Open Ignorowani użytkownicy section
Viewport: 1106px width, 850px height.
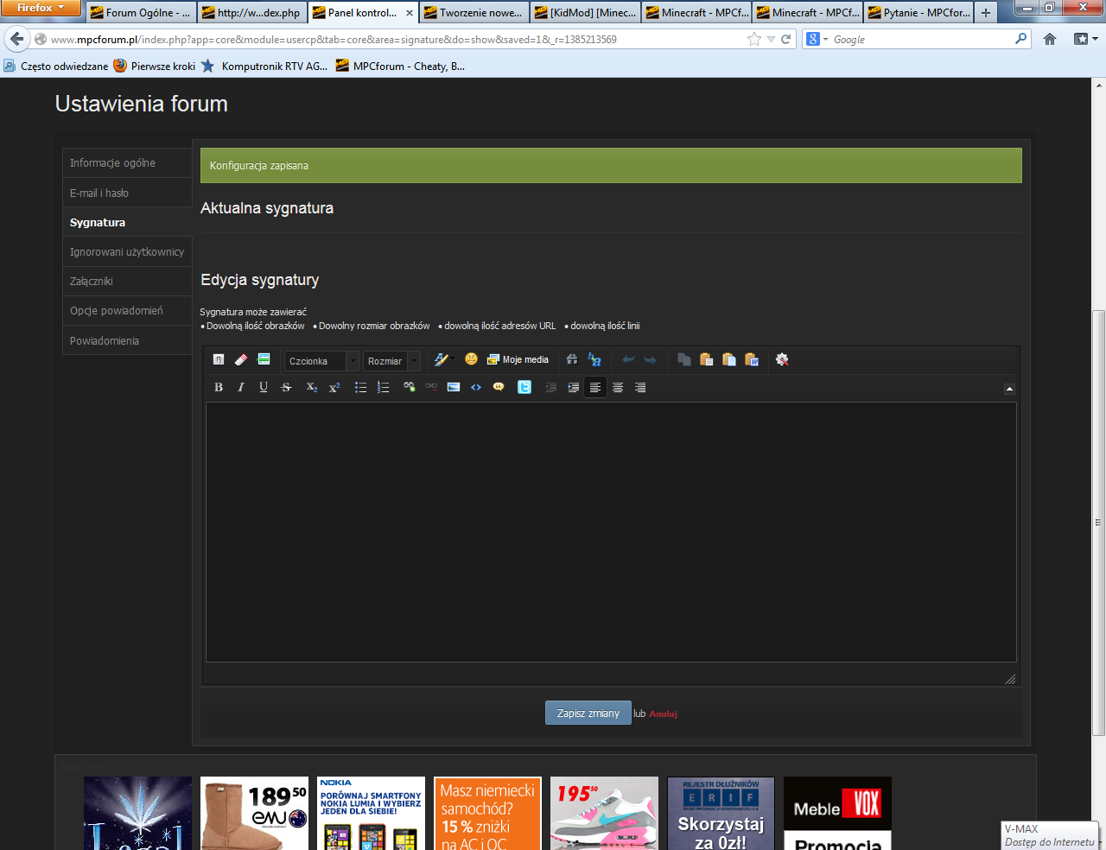click(127, 251)
